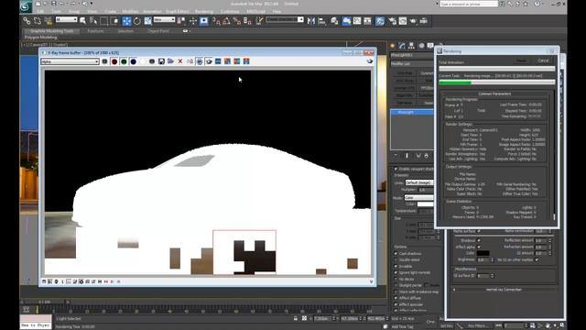Show blue channel in V-Ray frame buffer

click(x=134, y=61)
